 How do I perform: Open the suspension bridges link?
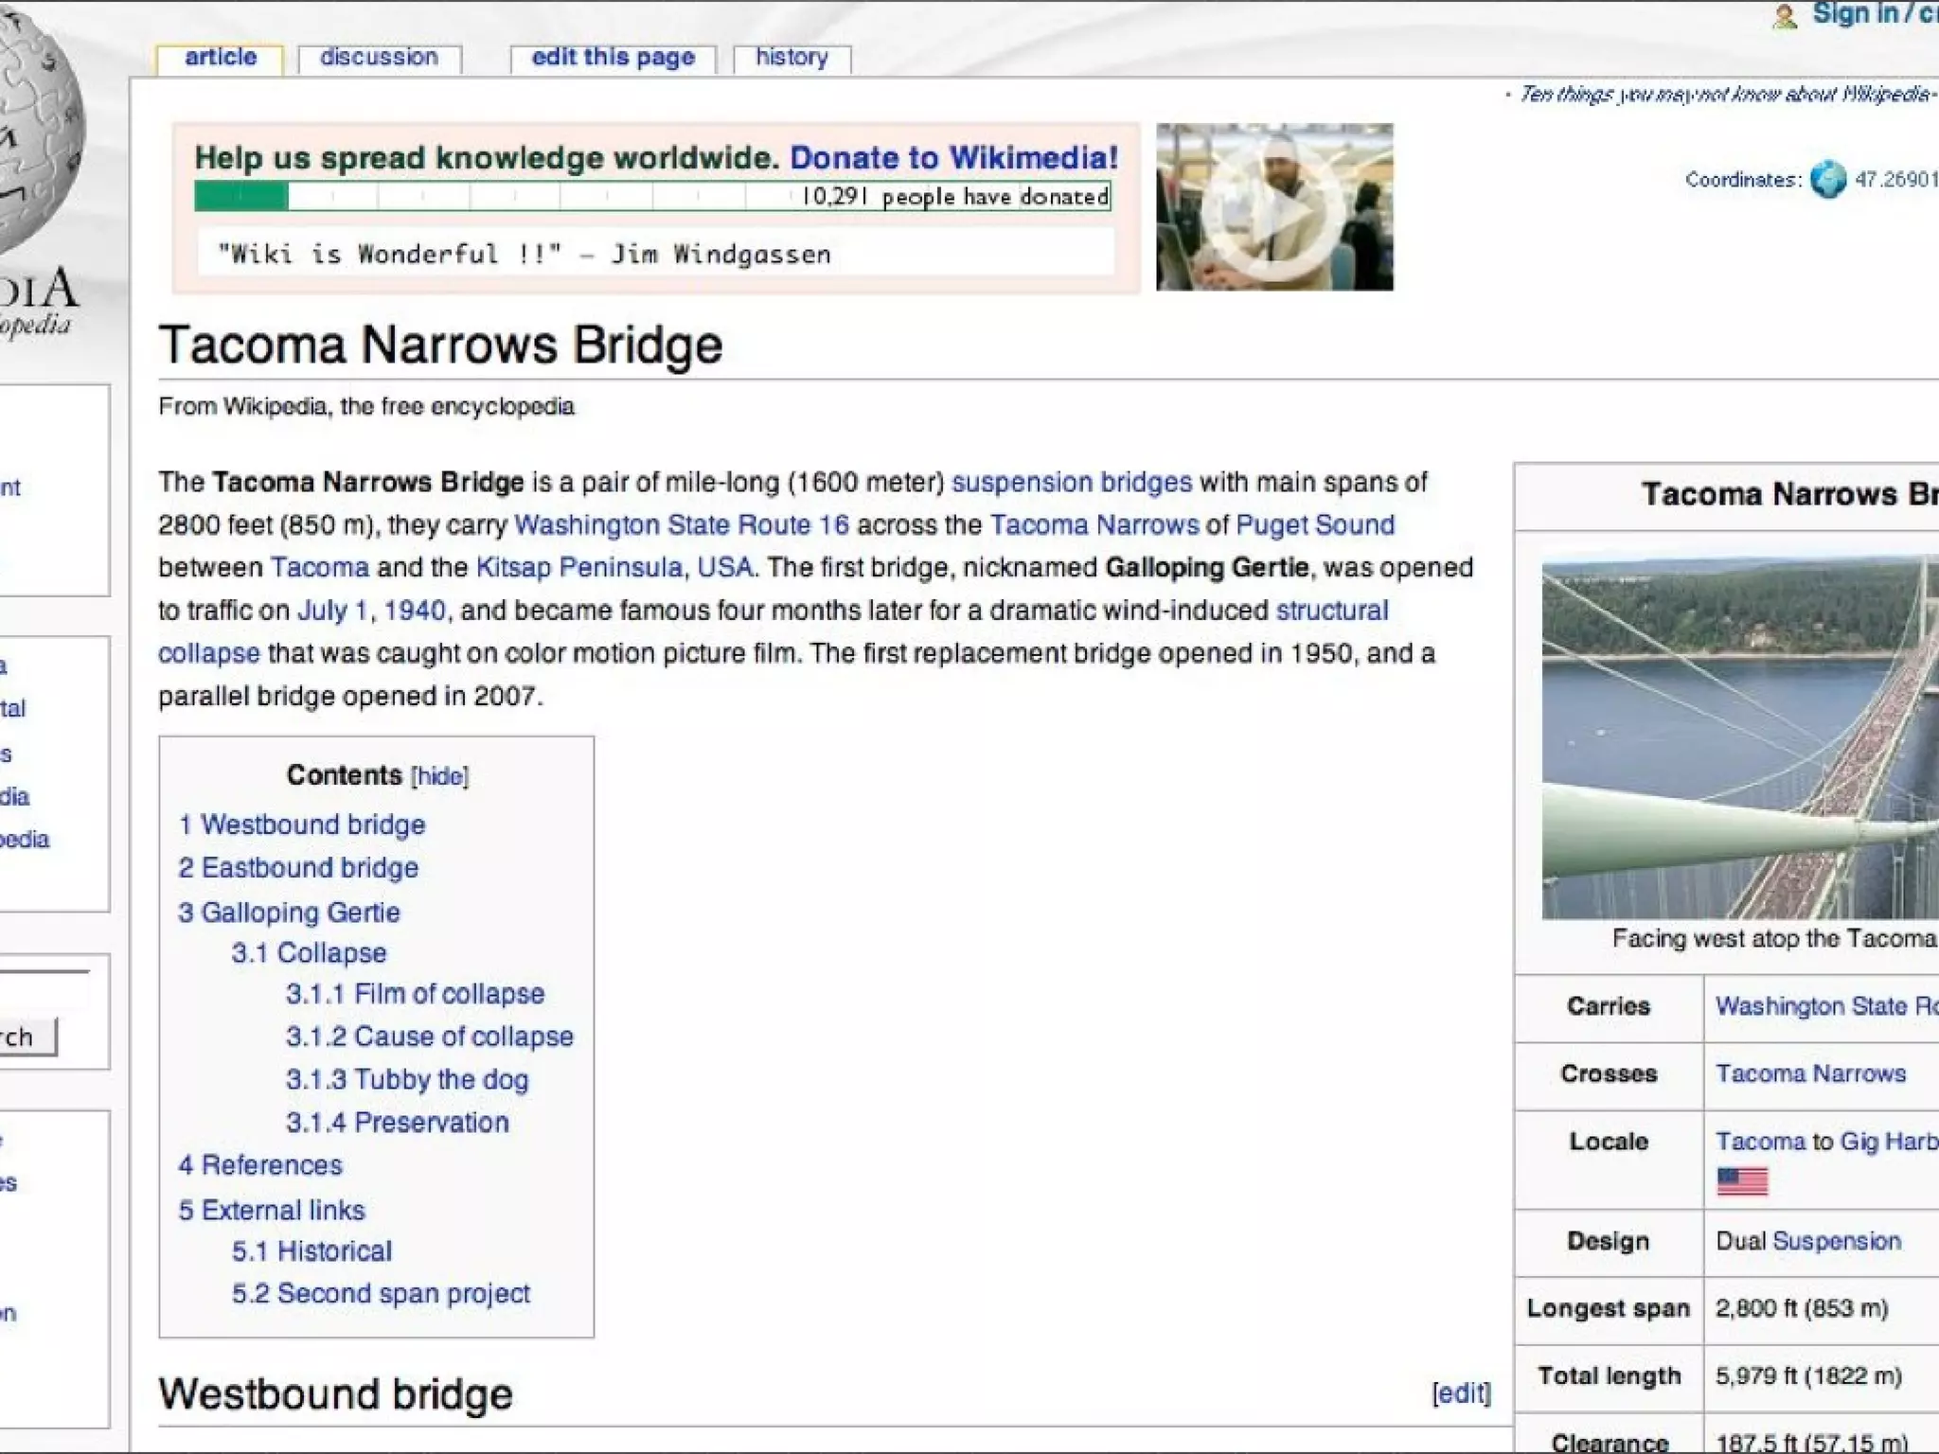[1071, 482]
